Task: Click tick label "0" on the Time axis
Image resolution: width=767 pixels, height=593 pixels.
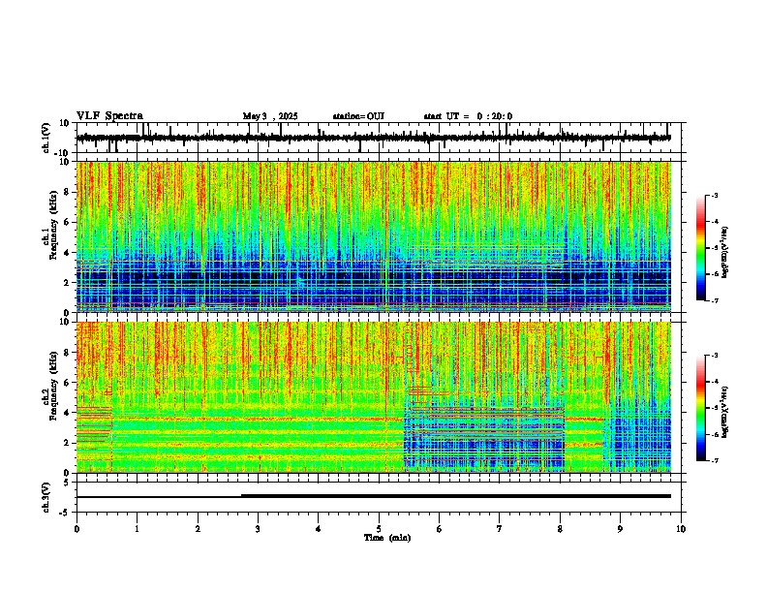Action: (77, 529)
